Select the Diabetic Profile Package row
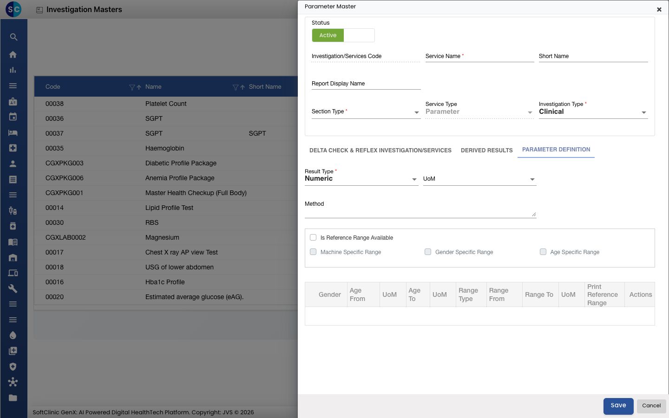669x418 pixels. point(166,163)
